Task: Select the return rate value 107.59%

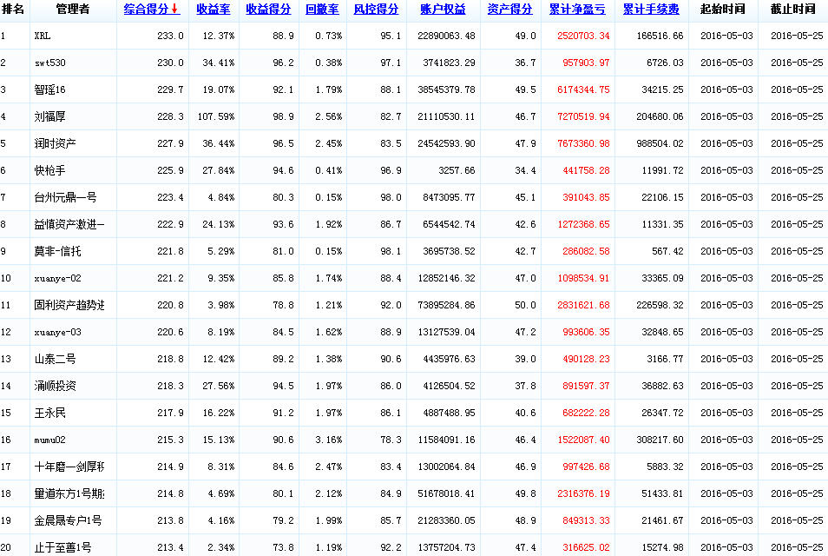Action: [216, 116]
